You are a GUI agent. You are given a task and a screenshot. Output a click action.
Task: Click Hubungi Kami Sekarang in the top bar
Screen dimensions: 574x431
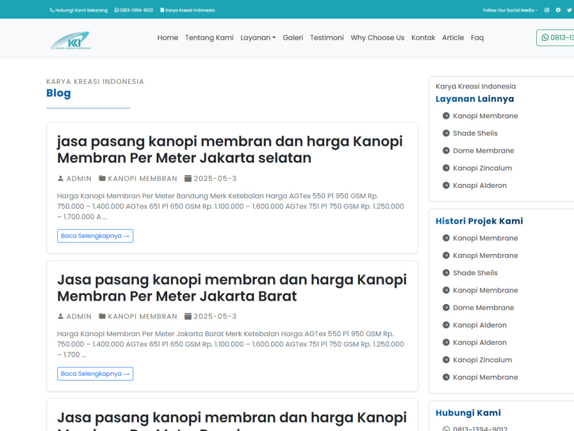(x=82, y=10)
